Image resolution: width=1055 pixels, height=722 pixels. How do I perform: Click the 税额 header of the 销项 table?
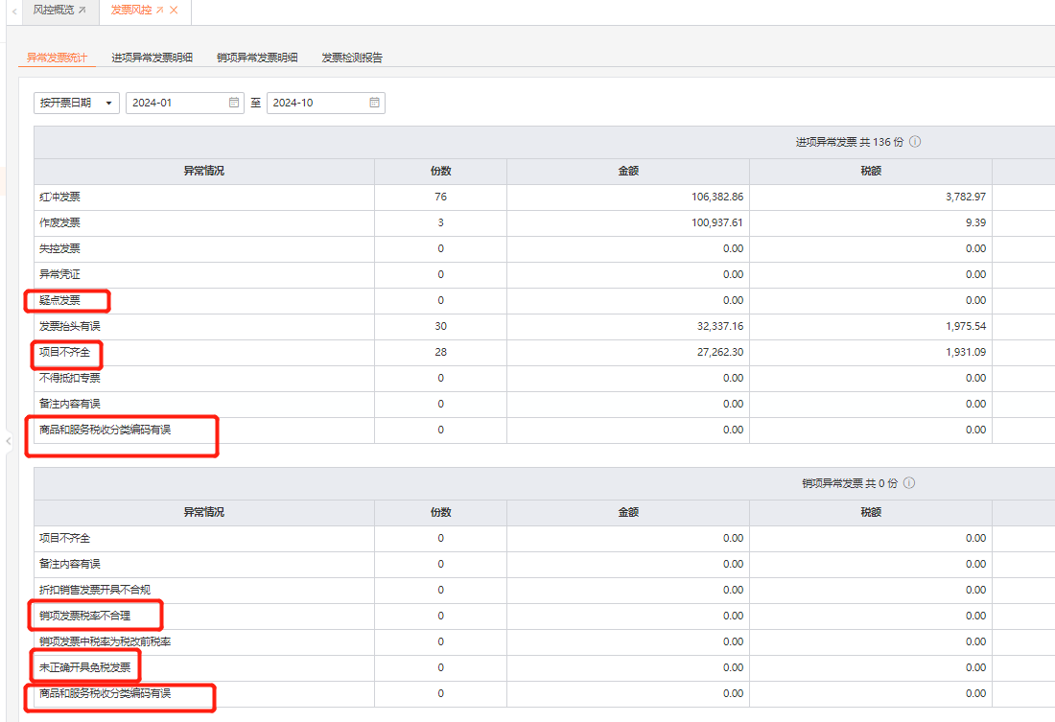tap(871, 512)
